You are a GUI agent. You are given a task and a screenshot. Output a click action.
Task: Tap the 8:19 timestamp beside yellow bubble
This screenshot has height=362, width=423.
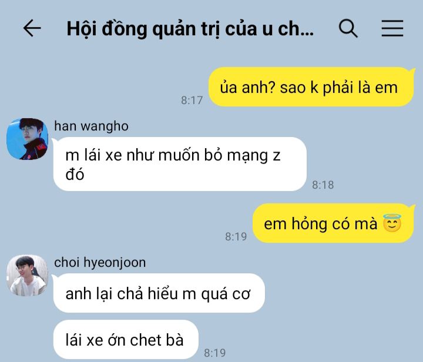(236, 237)
